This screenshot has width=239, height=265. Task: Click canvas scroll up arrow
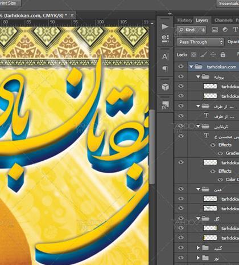tap(152, 23)
